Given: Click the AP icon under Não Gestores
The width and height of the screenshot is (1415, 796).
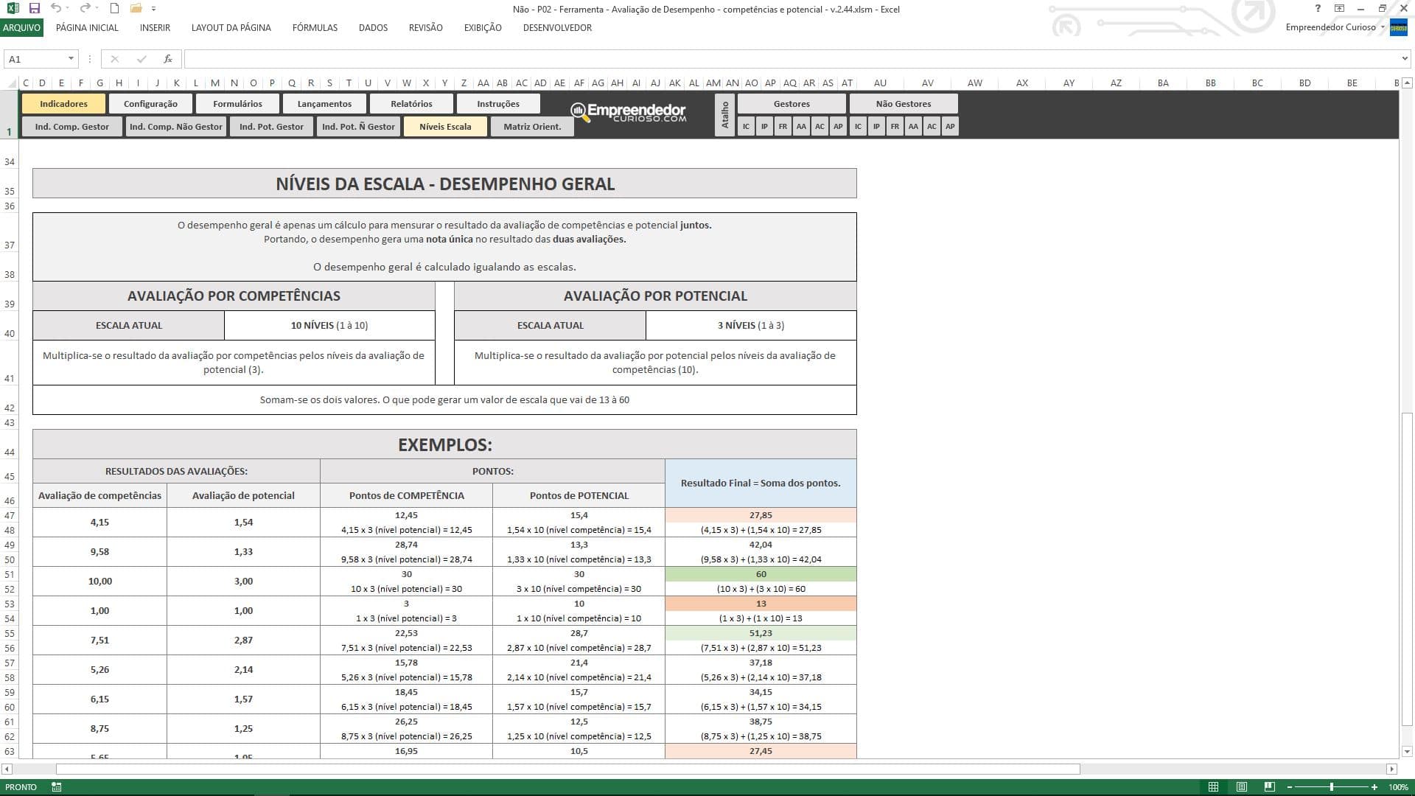Looking at the screenshot, I should [x=951, y=126].
